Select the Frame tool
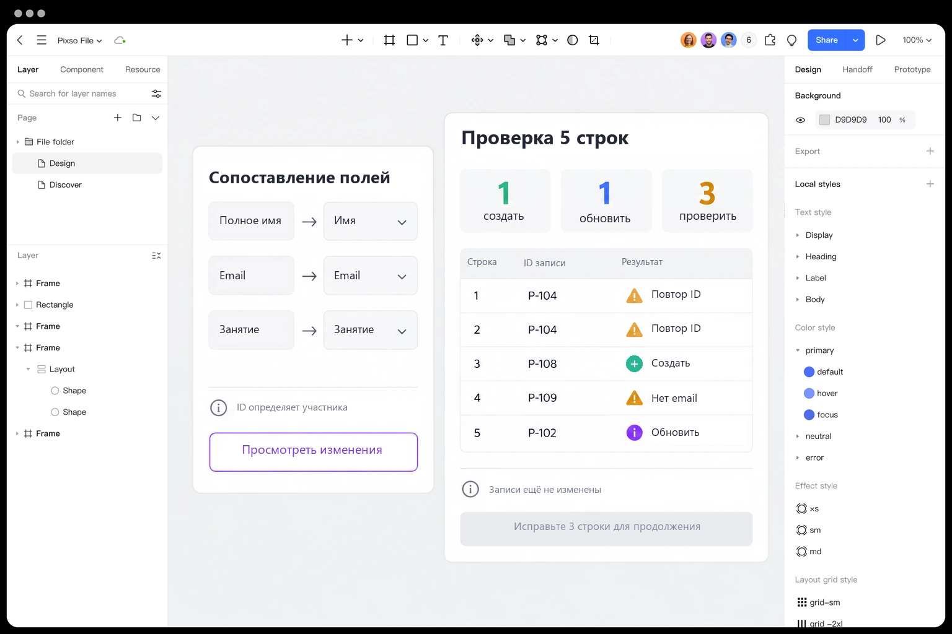Screen dimensions: 952x634 coord(389,40)
